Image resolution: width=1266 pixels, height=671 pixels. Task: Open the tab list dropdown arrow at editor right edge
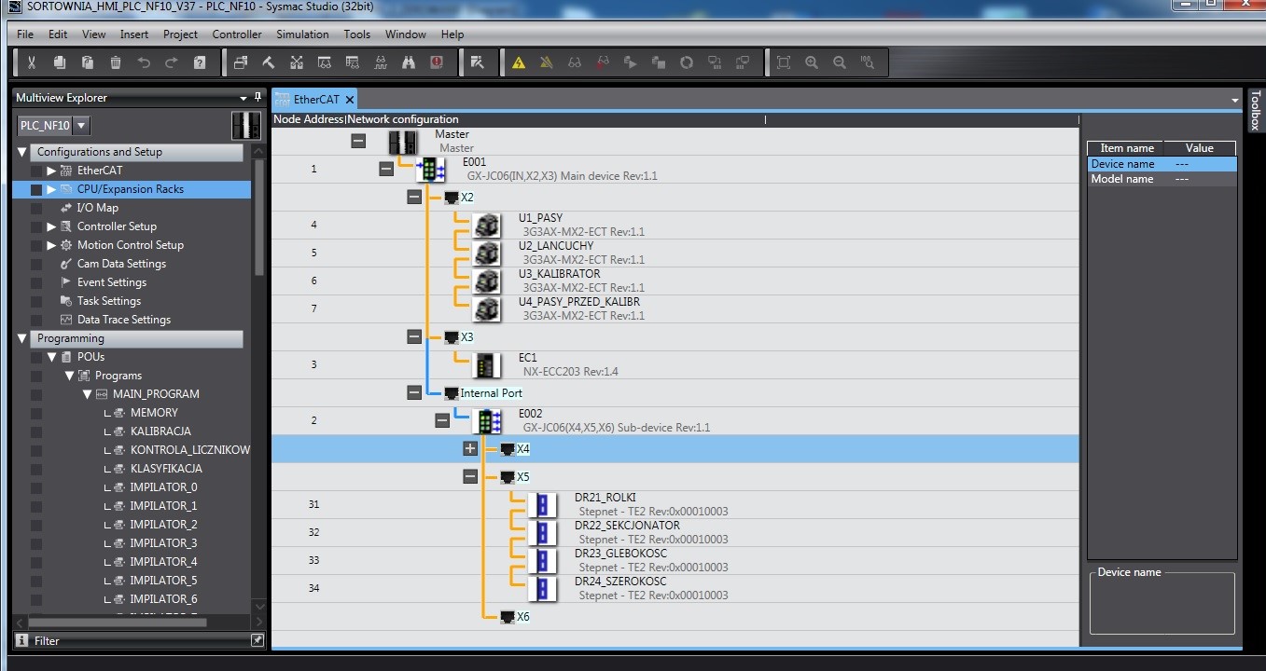[1235, 99]
